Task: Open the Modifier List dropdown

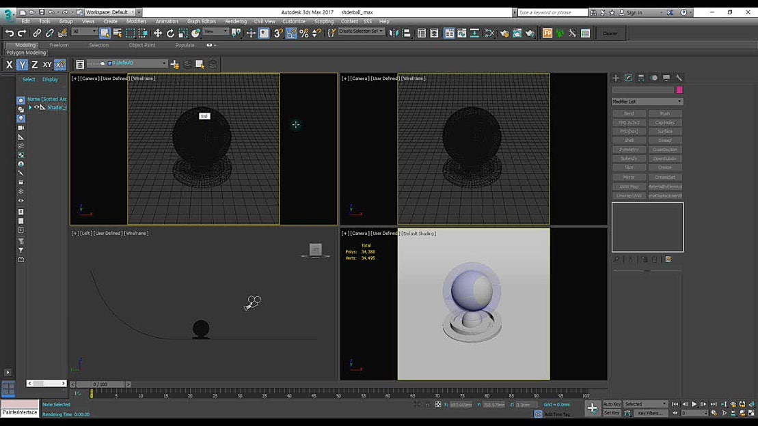Action: click(x=646, y=101)
